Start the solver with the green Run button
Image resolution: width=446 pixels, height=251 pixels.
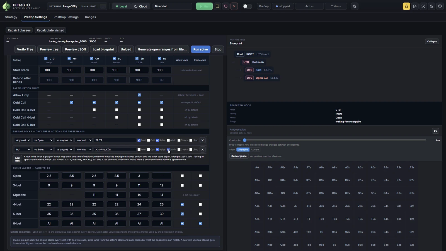tap(204, 6)
